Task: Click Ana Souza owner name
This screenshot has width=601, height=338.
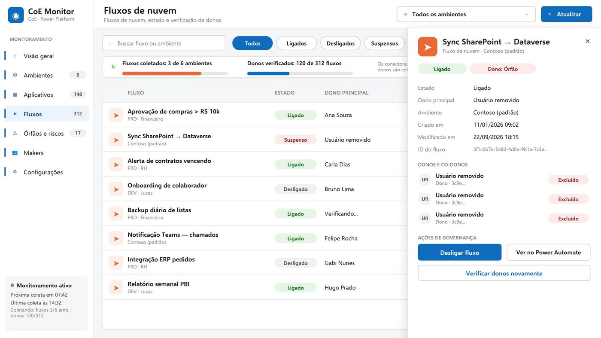Action: coord(338,115)
